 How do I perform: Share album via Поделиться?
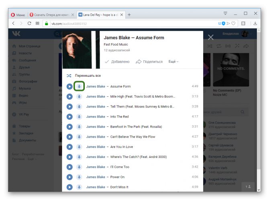click(149, 62)
